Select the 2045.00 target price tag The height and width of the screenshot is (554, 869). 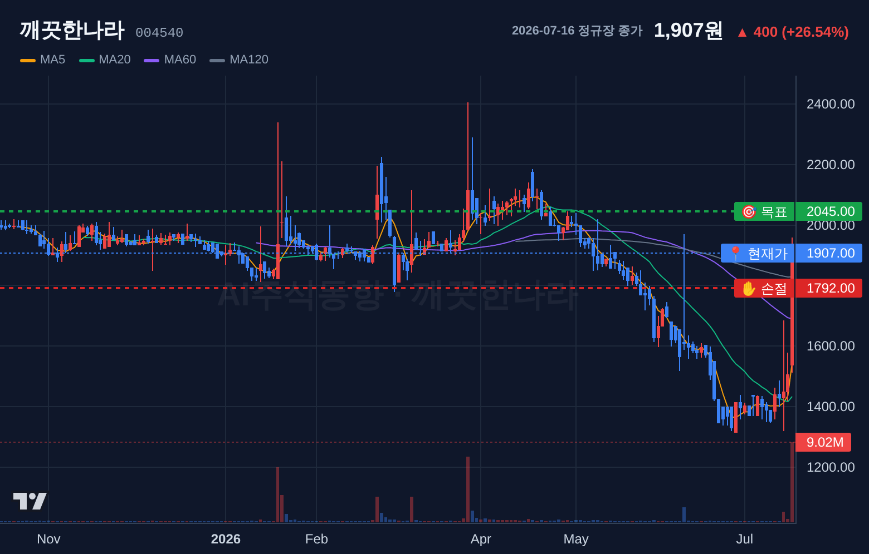click(829, 211)
